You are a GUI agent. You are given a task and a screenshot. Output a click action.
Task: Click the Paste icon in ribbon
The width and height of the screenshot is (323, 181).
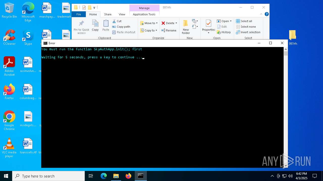coord(106,24)
